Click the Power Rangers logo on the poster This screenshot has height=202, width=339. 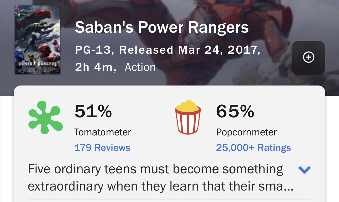click(x=37, y=63)
